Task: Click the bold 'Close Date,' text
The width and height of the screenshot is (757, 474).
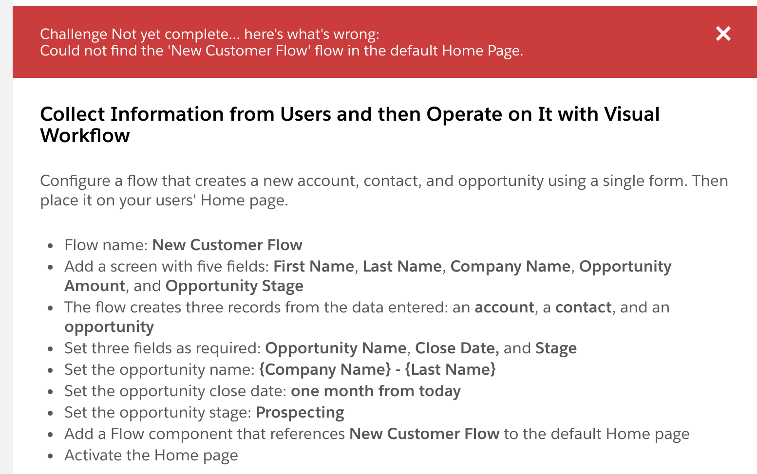Action: (x=457, y=348)
